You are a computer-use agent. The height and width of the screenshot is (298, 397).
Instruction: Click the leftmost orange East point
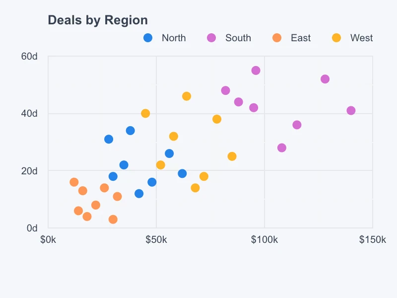click(74, 182)
